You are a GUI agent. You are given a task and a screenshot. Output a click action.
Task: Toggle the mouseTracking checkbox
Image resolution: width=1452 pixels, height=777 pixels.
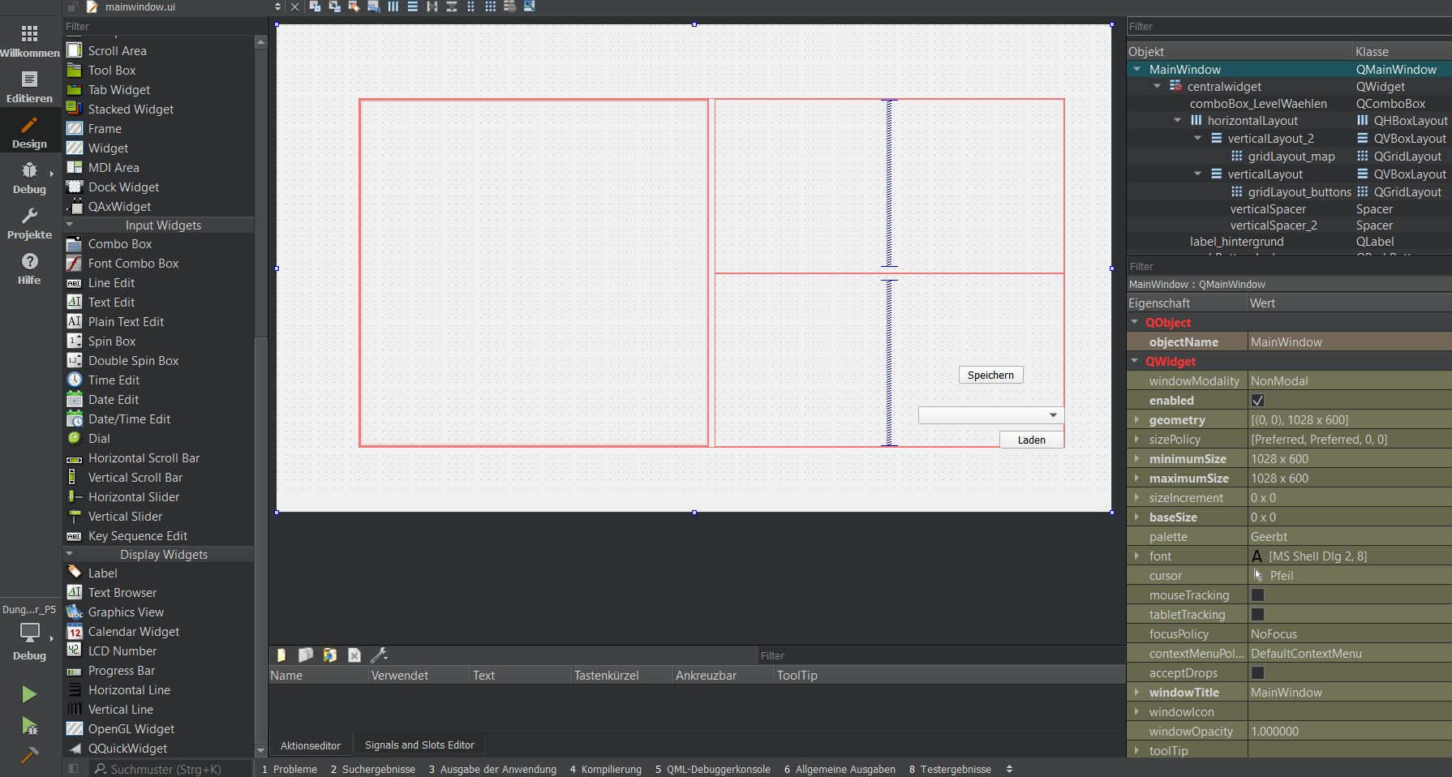coord(1257,595)
